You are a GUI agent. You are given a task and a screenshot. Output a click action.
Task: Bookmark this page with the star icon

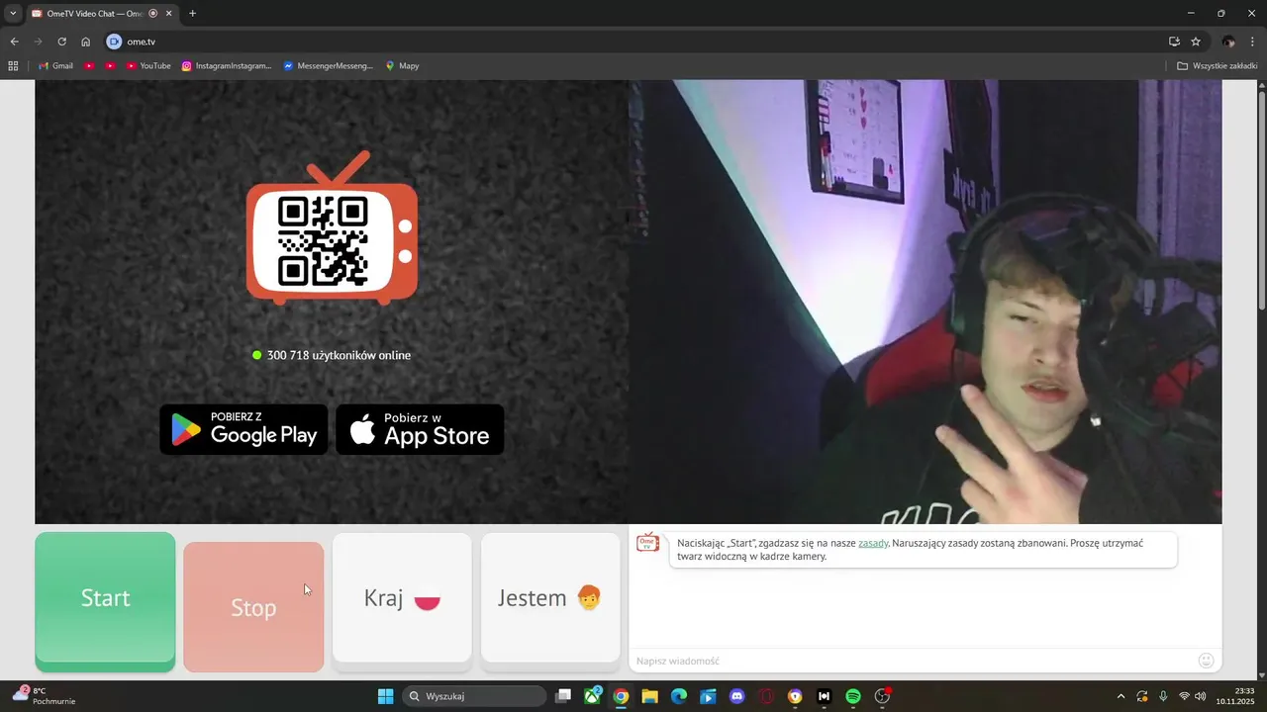[x=1196, y=42]
